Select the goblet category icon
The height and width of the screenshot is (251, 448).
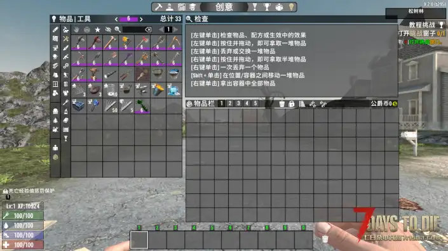click(x=65, y=138)
